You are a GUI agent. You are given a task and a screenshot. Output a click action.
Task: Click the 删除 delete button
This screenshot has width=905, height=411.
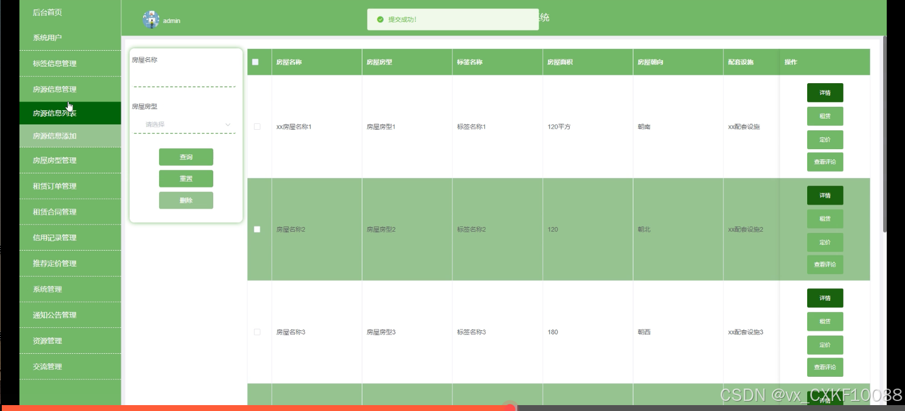pyautogui.click(x=186, y=200)
